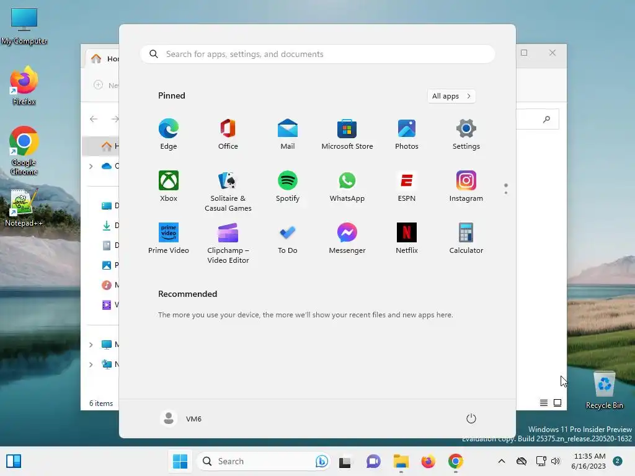Image resolution: width=635 pixels, height=476 pixels.
Task: Open Clipchamp Video Editor
Action: click(228, 243)
